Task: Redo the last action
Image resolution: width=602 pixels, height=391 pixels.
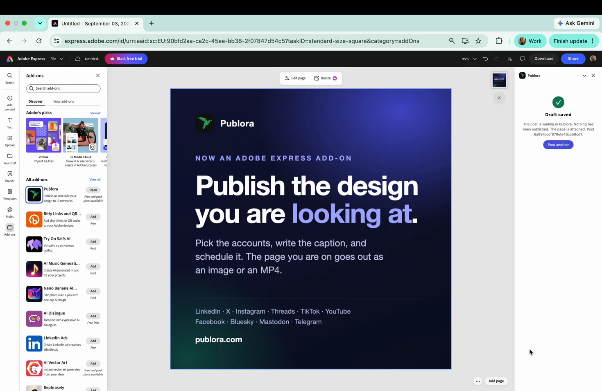Action: [496, 59]
